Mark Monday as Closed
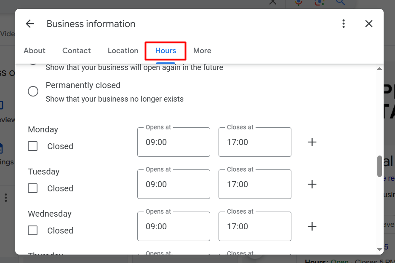The image size is (395, 263). pyautogui.click(x=33, y=146)
